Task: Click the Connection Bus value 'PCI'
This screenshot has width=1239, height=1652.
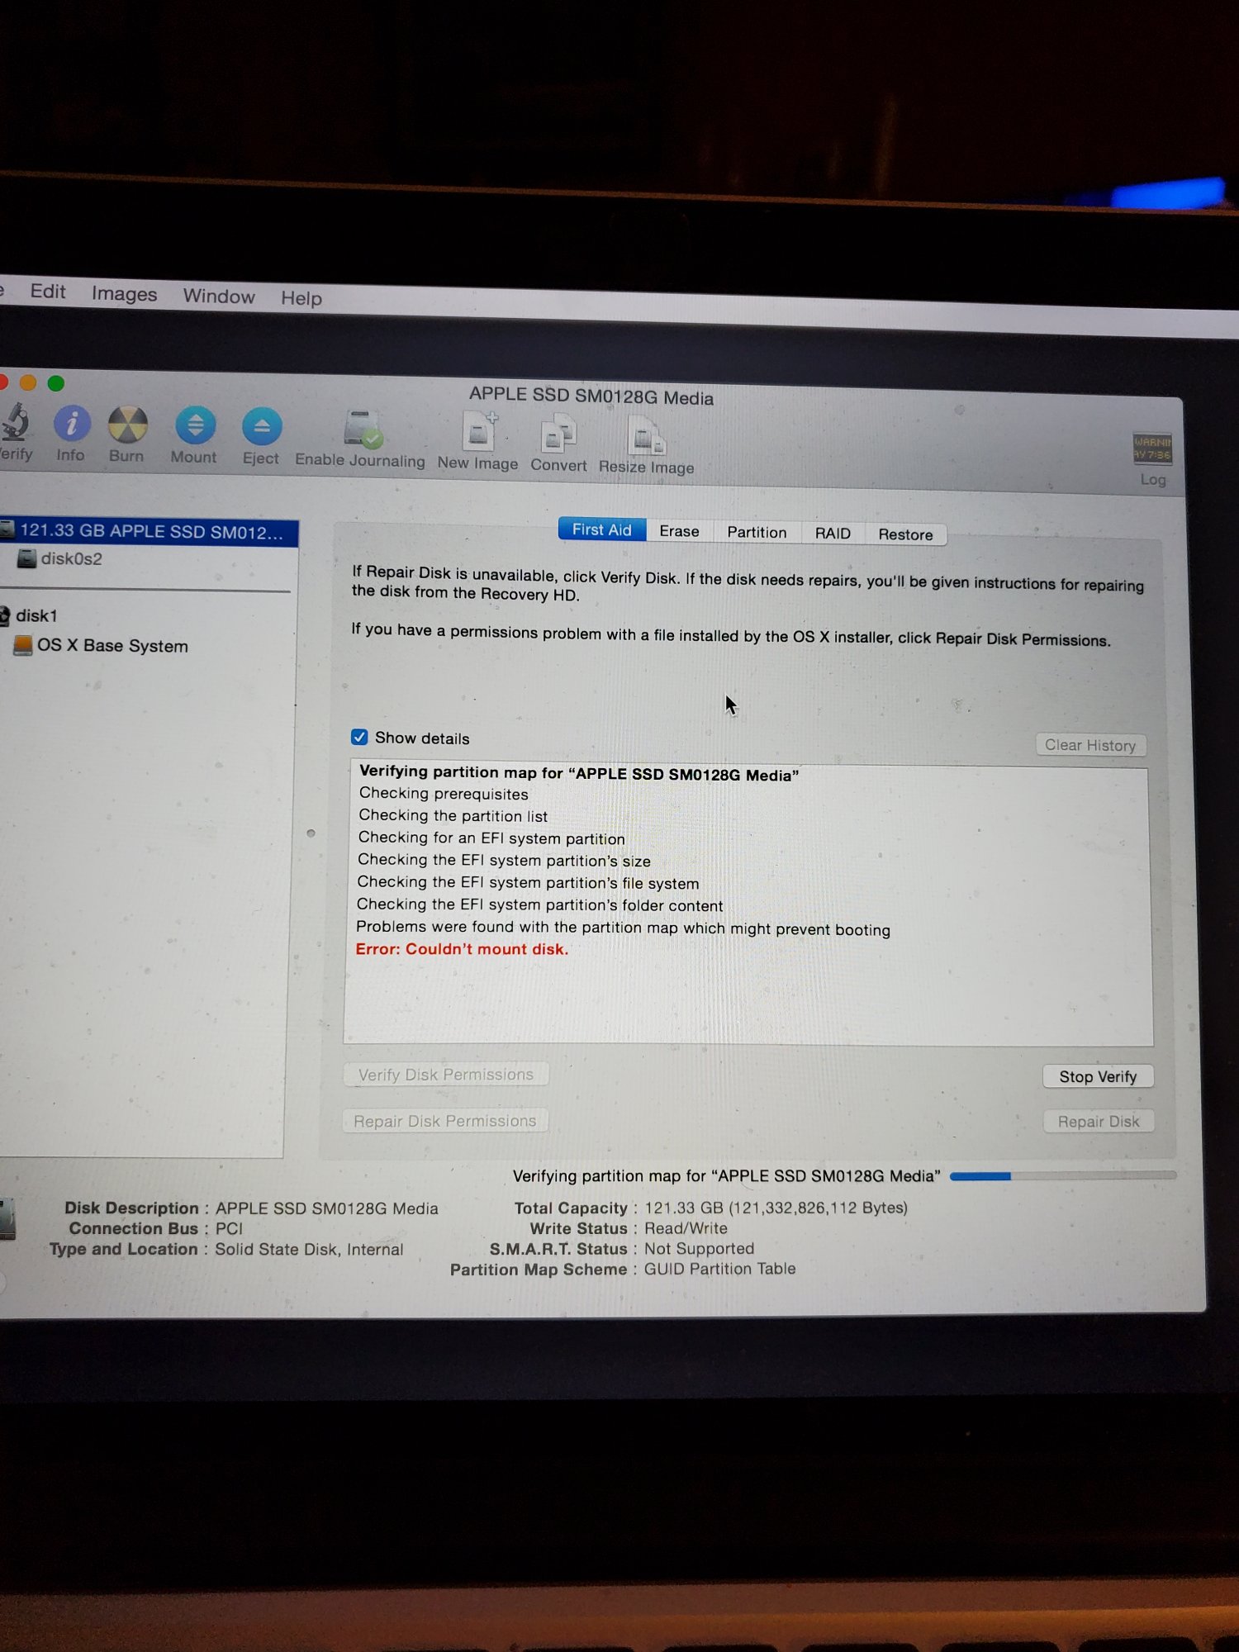Action: click(229, 1228)
